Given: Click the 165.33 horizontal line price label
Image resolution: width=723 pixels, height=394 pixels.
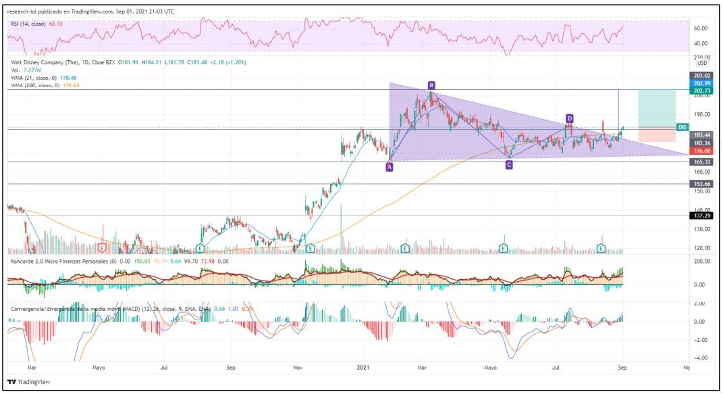Looking at the screenshot, I should click(x=702, y=162).
